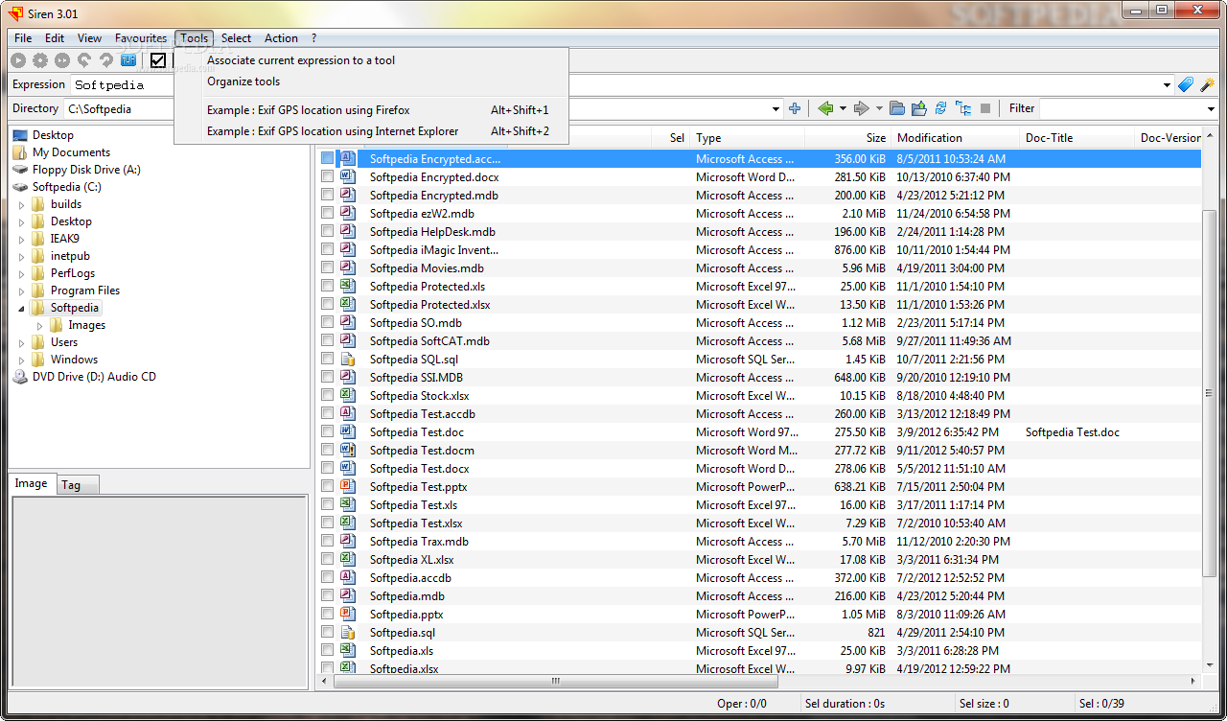This screenshot has width=1227, height=721.
Task: Check the box for Softpedia HelpDesk.mdb
Action: [328, 232]
